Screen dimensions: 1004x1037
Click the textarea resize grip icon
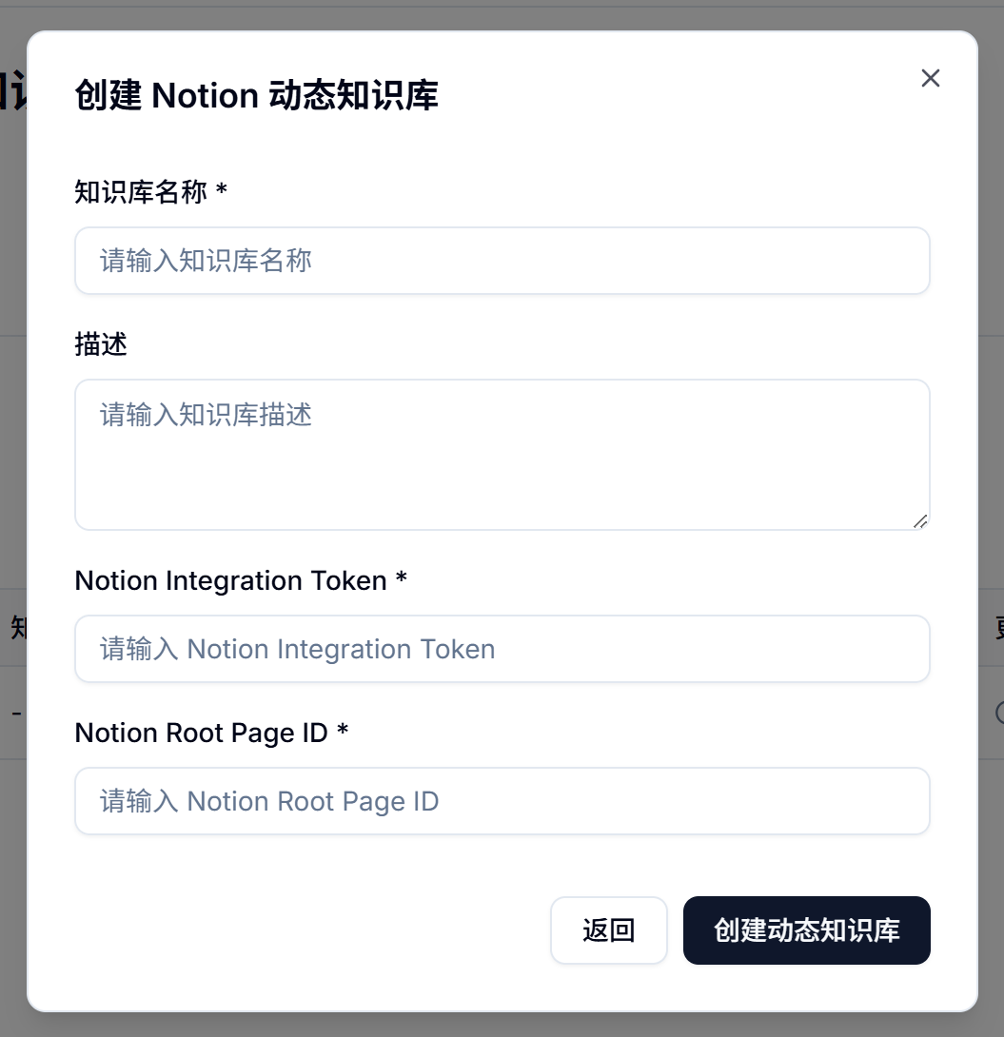(x=919, y=520)
